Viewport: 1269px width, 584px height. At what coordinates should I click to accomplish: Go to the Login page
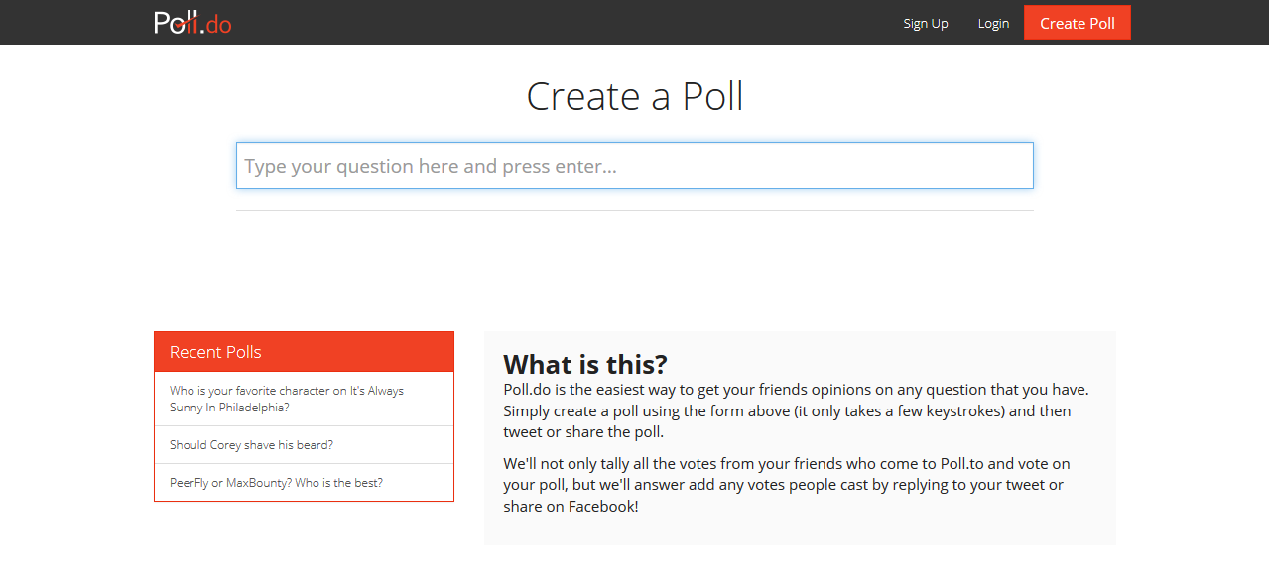tap(992, 23)
